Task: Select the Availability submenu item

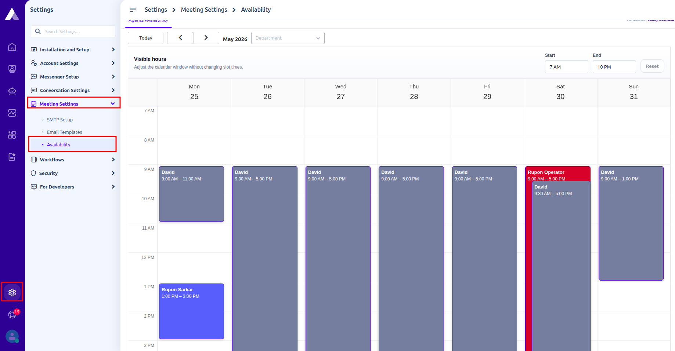Action: coord(73,145)
